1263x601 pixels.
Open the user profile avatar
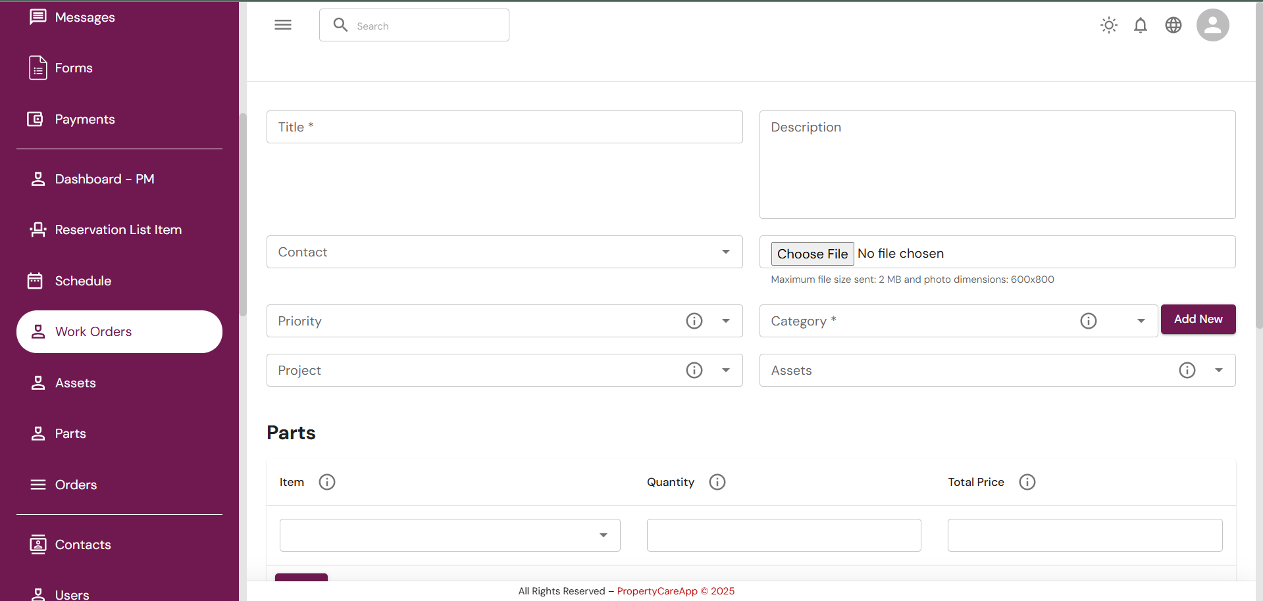pyautogui.click(x=1212, y=25)
